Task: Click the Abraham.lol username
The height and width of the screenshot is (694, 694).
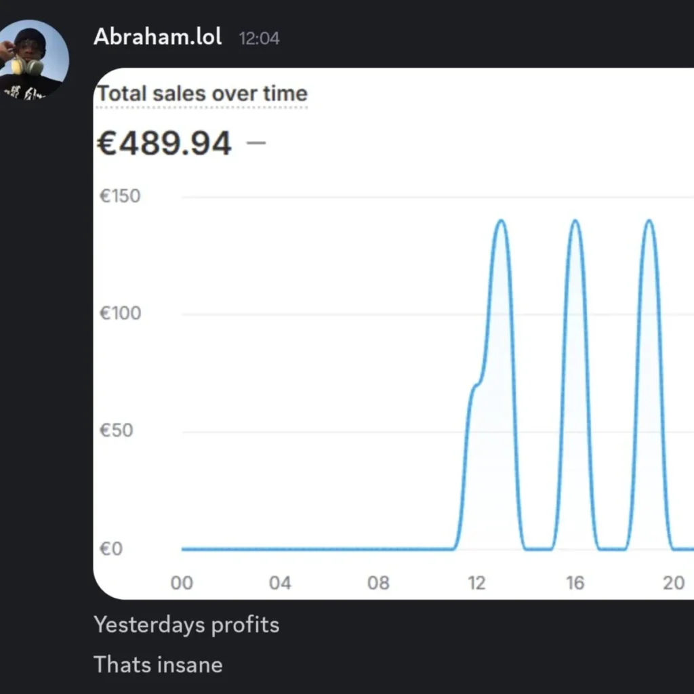Action: 157,37
